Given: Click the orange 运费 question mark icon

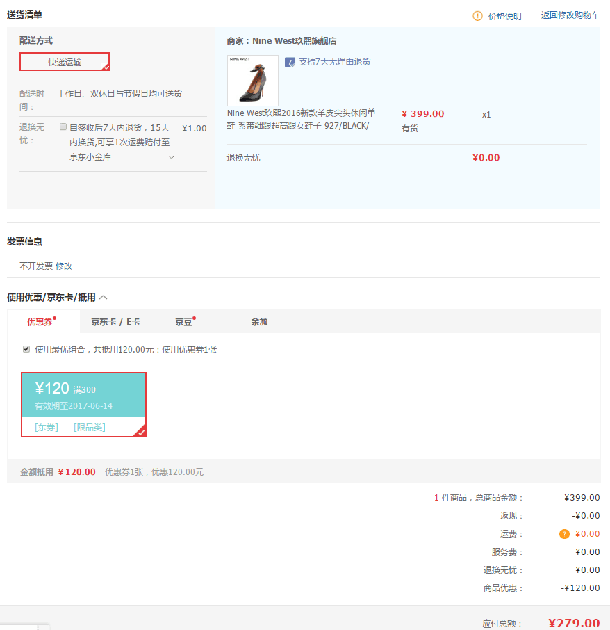Looking at the screenshot, I should coord(564,534).
